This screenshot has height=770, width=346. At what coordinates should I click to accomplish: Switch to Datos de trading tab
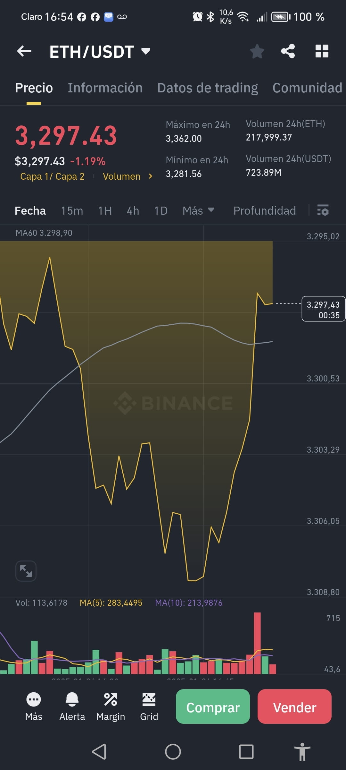(x=208, y=88)
